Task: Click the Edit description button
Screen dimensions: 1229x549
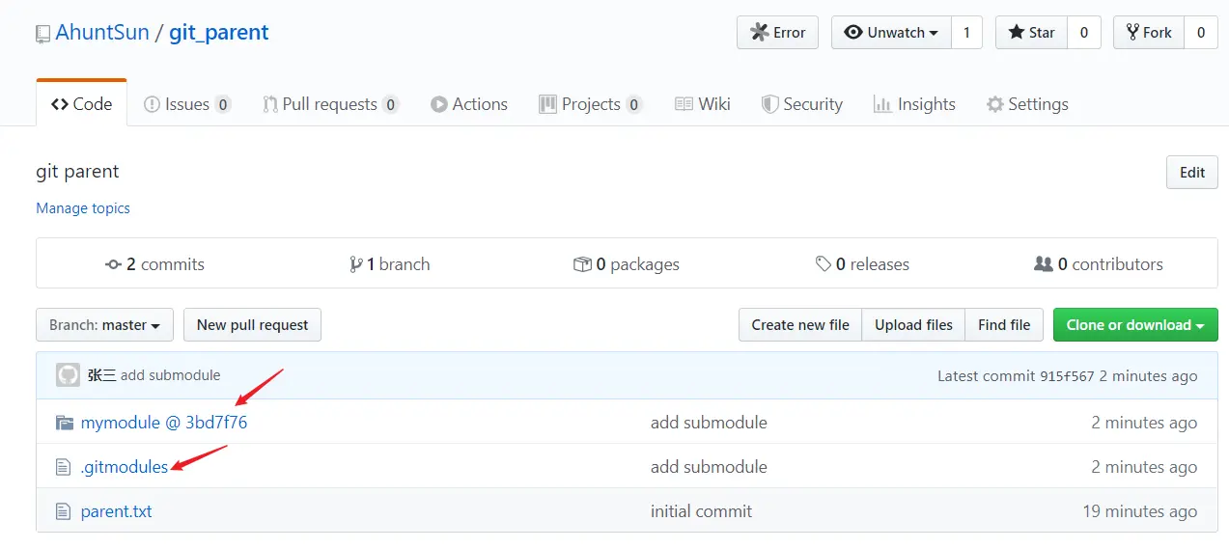Action: (x=1191, y=173)
